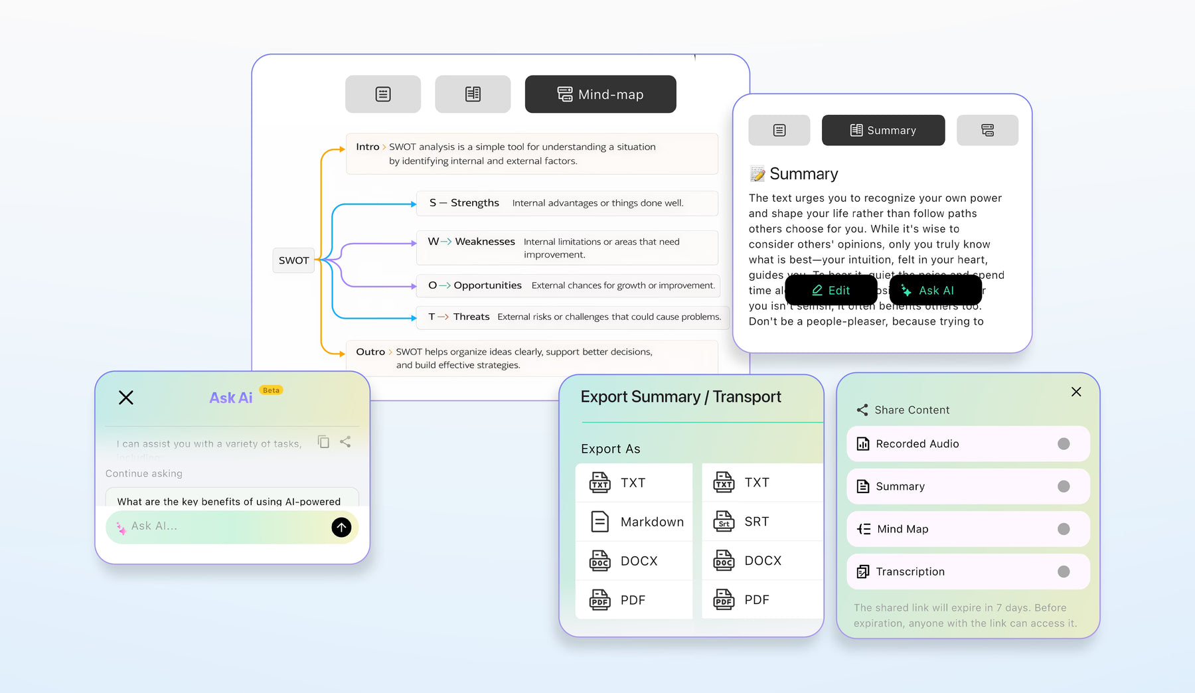Select the Mind-map tab
This screenshot has width=1195, height=693.
pos(600,94)
